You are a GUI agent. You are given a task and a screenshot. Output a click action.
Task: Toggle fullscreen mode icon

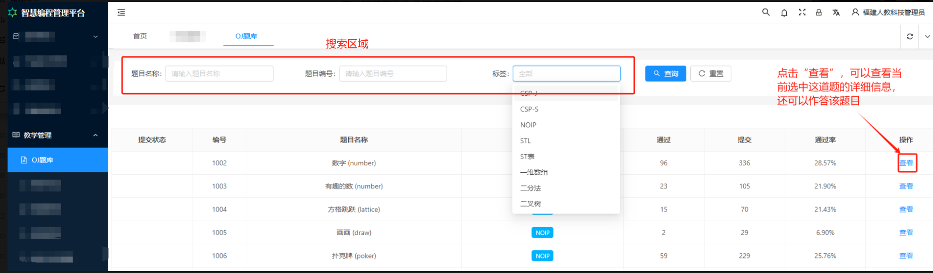pyautogui.click(x=802, y=13)
